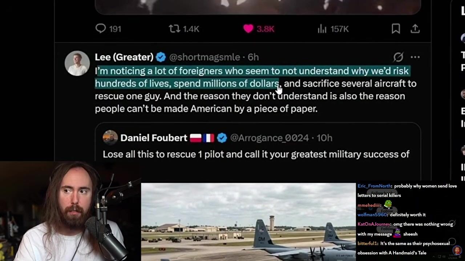
Task: Unlike the post with the pink heart
Action: pyautogui.click(x=248, y=29)
